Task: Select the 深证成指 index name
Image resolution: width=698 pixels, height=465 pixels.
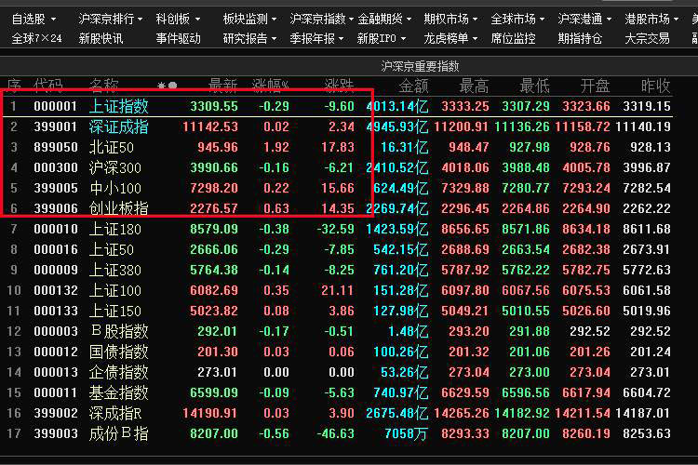Action: [x=118, y=126]
